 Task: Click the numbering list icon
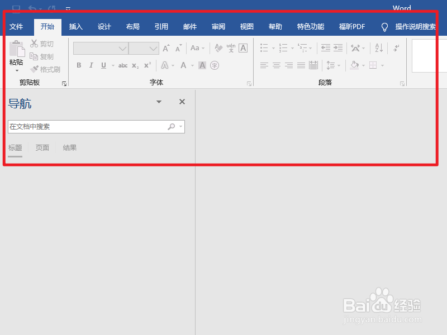click(x=283, y=48)
